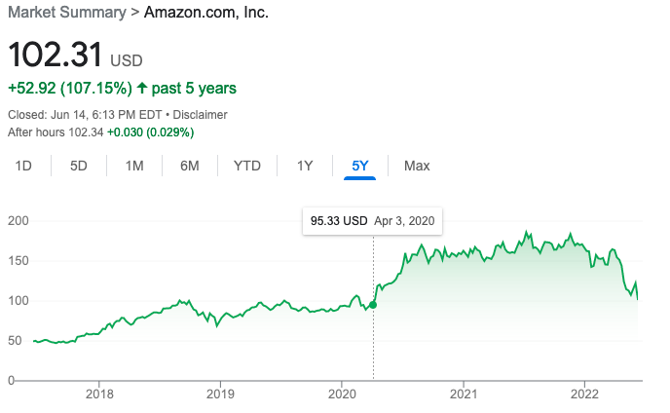Click the +52.92 (107.15%) change text
Image resolution: width=670 pixels, height=413 pixels.
70,88
